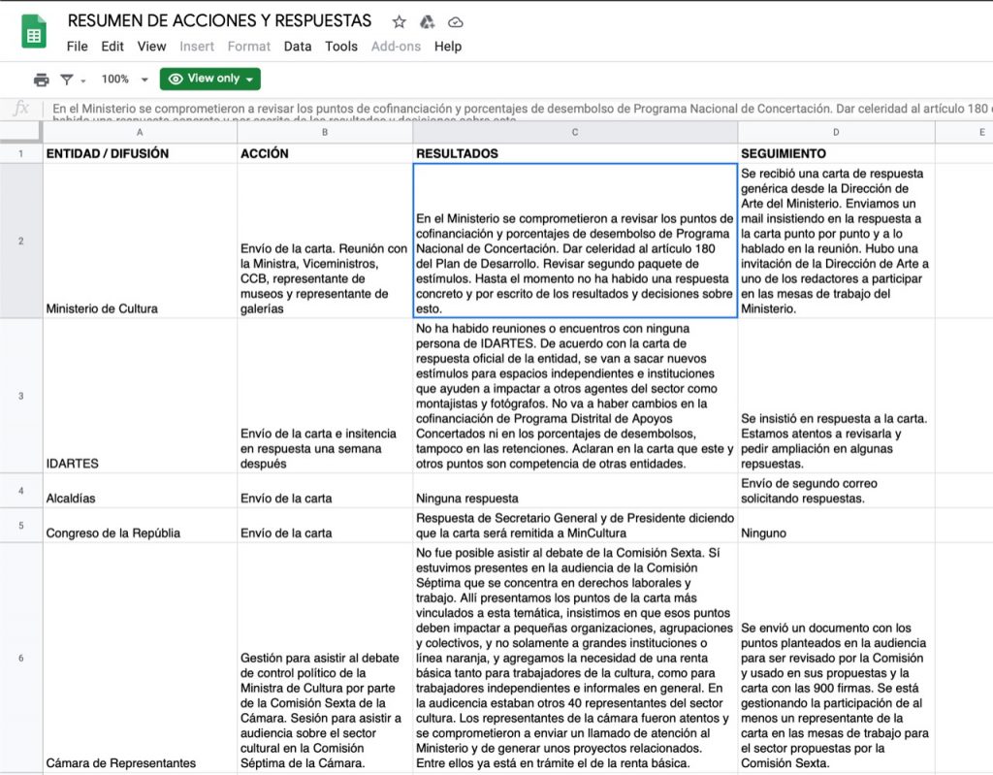
Task: Star the RESUMEN DE ACCIONES document
Action: [399, 21]
